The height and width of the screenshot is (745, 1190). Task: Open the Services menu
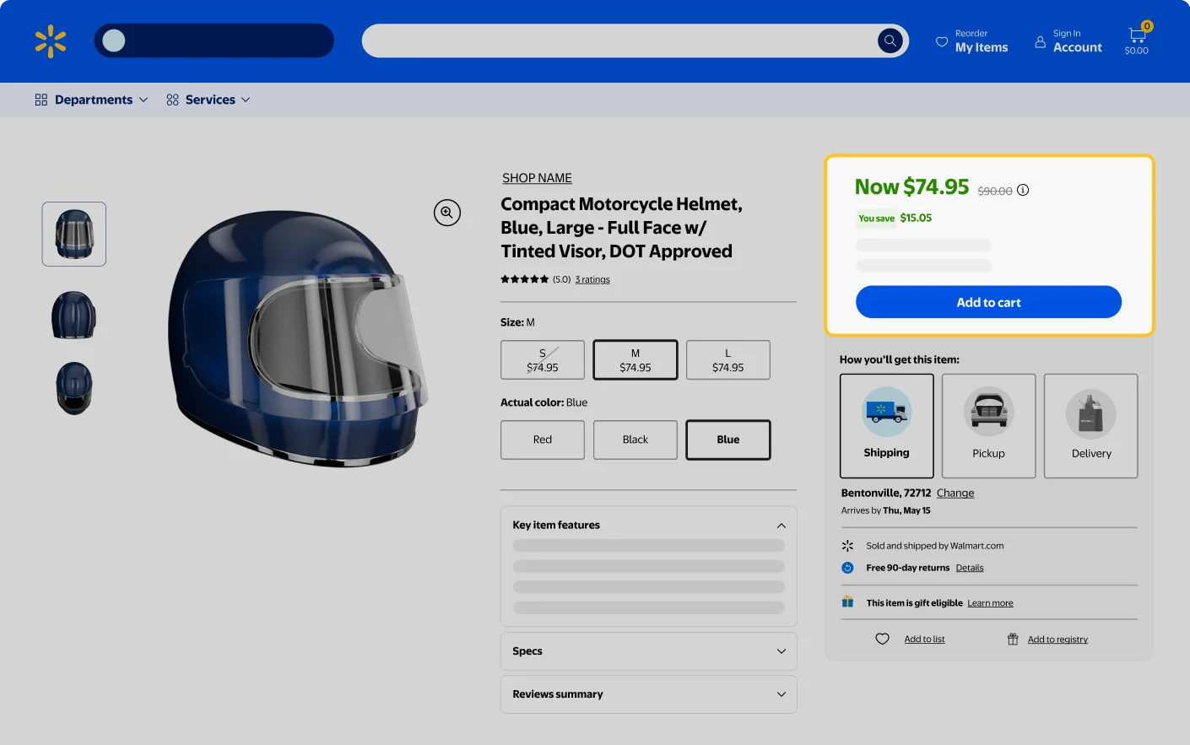[208, 99]
